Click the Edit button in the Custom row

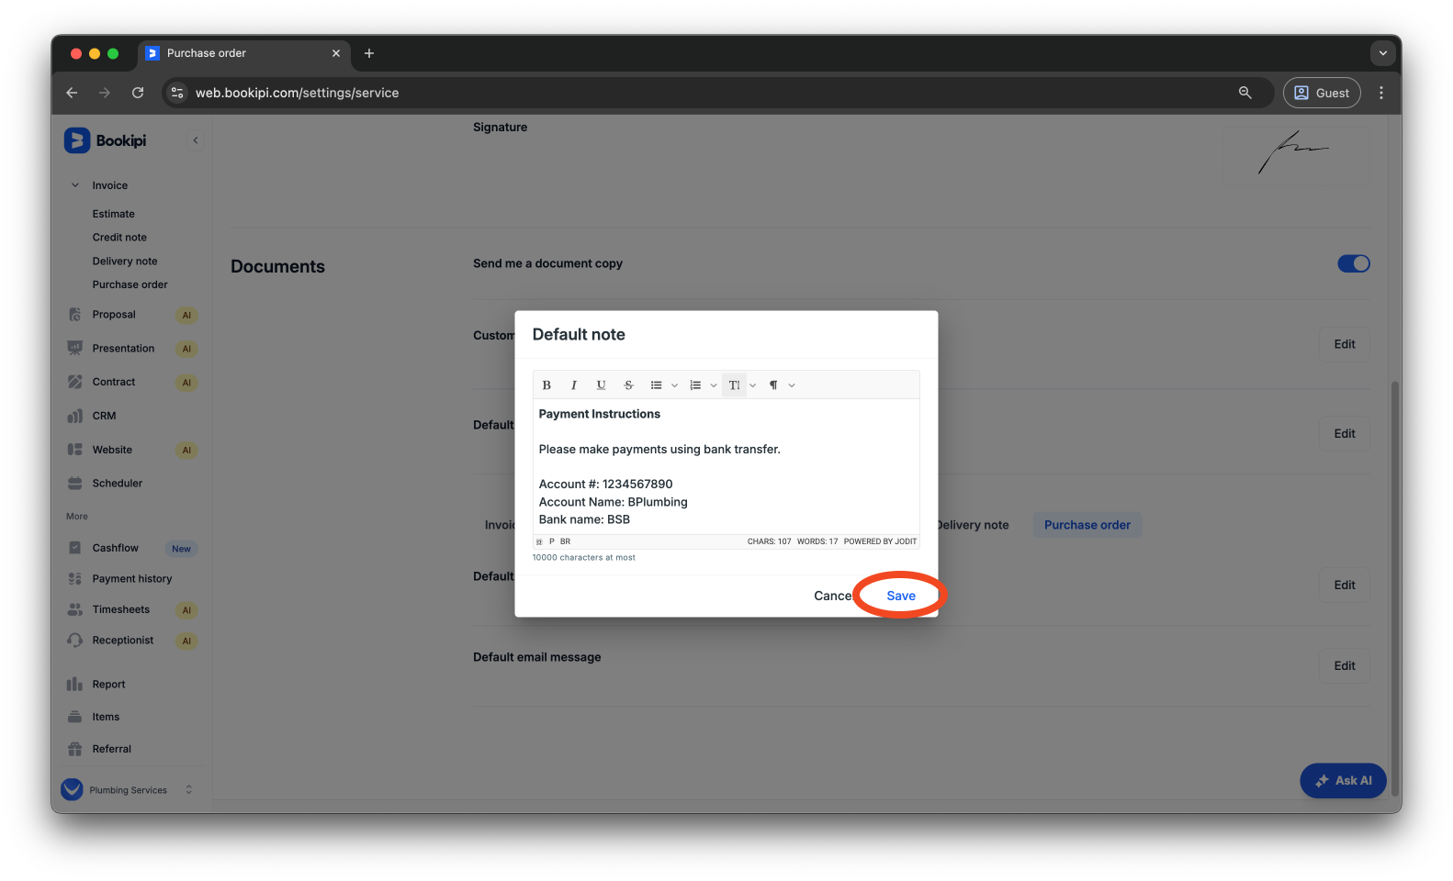[1345, 344]
